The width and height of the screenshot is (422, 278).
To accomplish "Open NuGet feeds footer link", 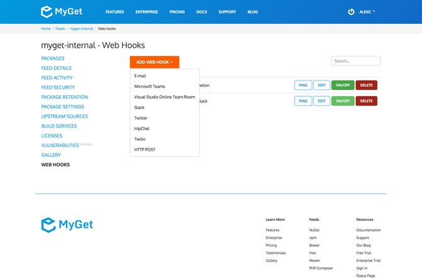I will [x=314, y=230].
